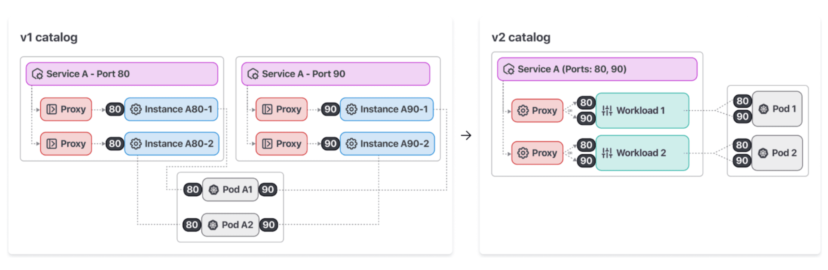828x270 pixels.
Task: Click the 'Instance A80-2' text
Action: click(179, 144)
